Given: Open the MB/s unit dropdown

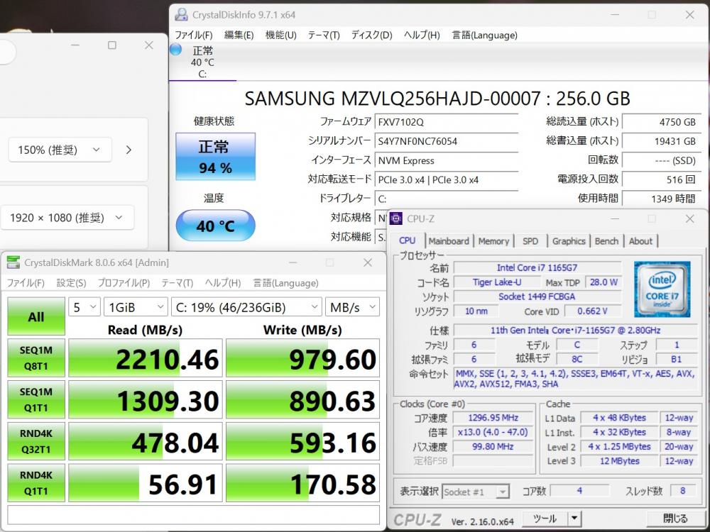Looking at the screenshot, I should [x=352, y=307].
